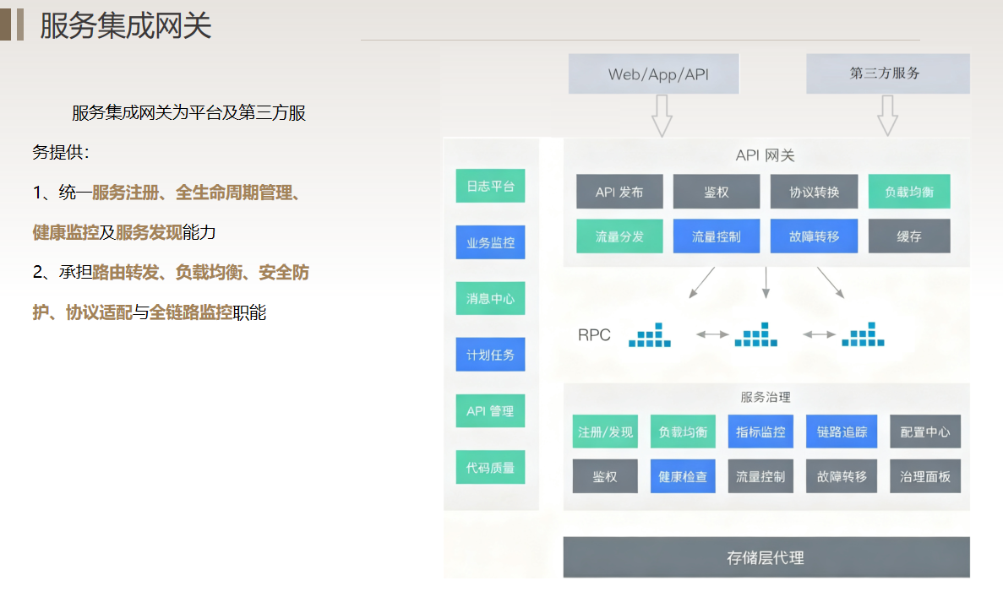Screen dimensions: 1003x597
Task: Click the 链路追踪 box
Action: point(842,431)
